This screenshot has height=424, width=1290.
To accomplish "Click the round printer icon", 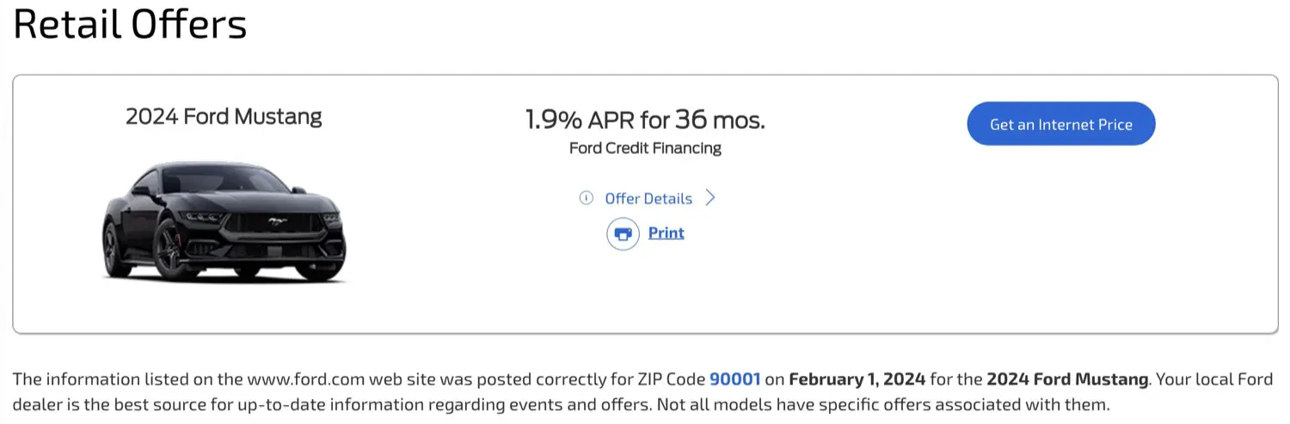I will tap(623, 233).
